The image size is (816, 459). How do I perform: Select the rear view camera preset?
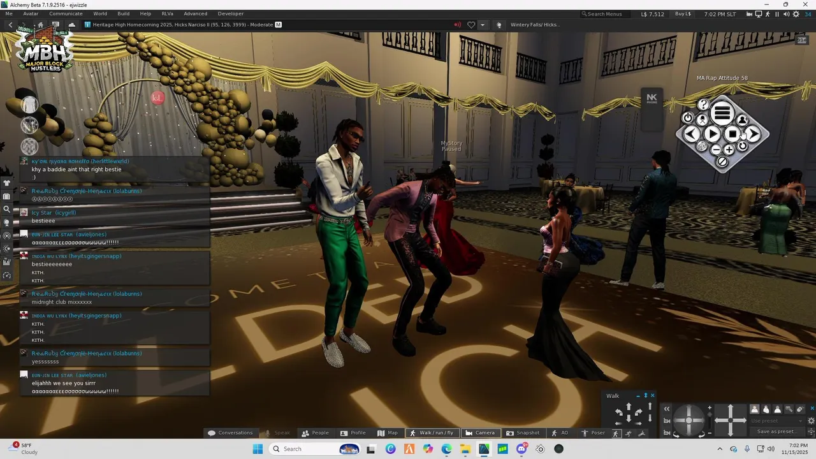point(777,409)
